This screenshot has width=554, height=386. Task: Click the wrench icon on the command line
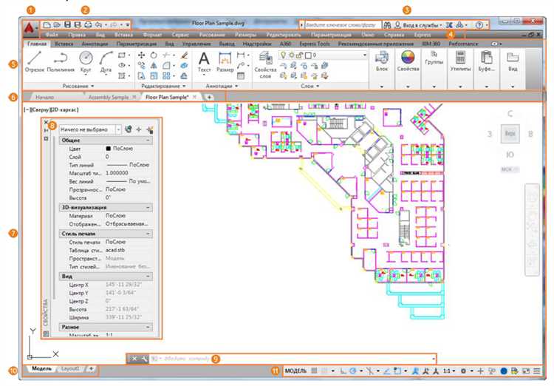click(144, 359)
